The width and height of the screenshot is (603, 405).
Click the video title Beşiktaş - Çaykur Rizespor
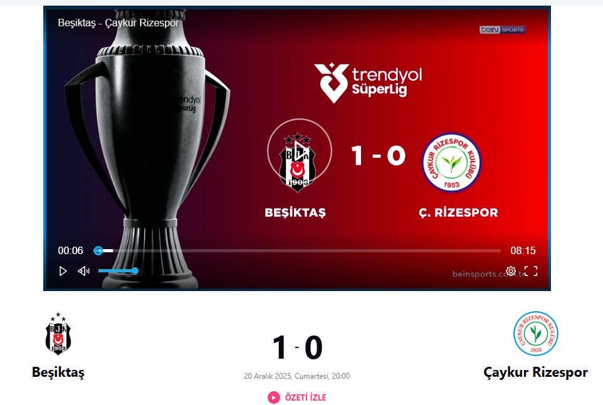(x=118, y=23)
